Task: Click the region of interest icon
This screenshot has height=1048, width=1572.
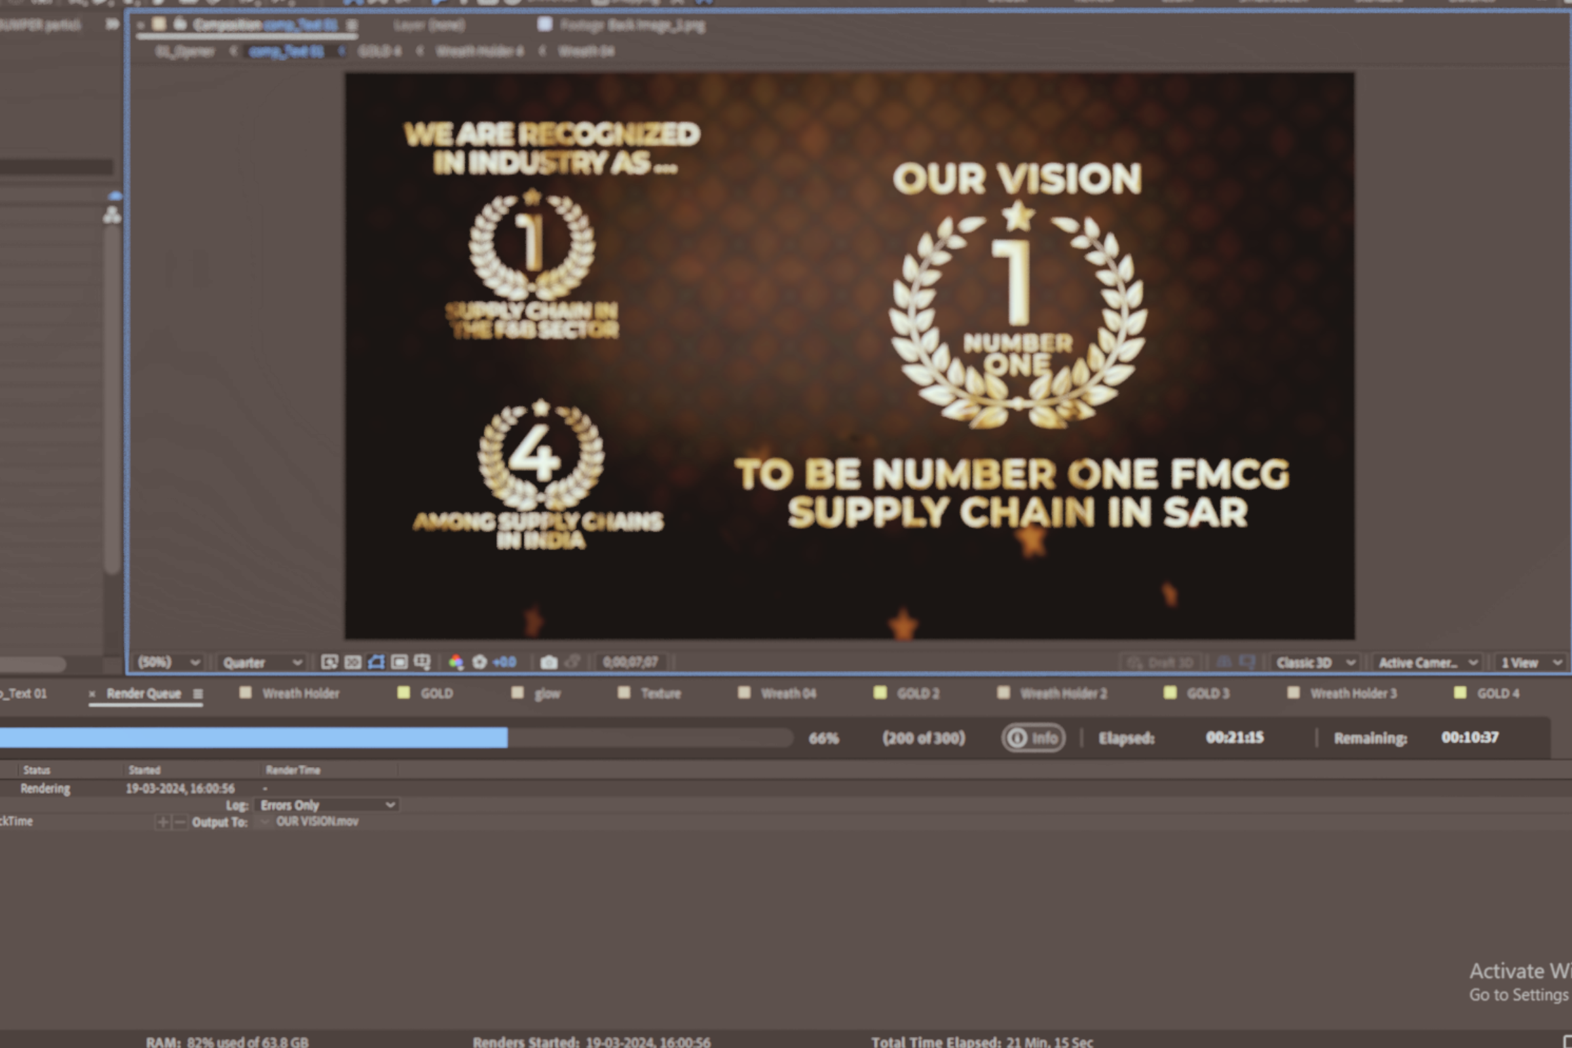Action: coord(399,662)
